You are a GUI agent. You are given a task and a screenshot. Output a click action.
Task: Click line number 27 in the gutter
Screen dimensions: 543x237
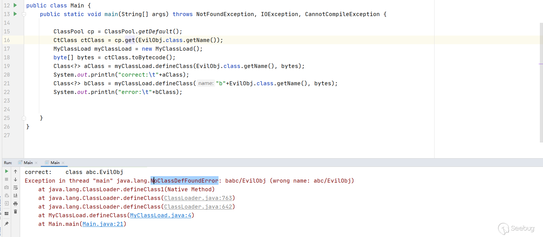[7, 135]
